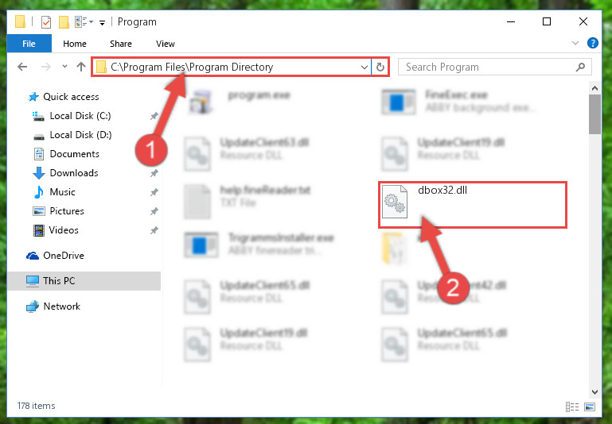Open OneDrive in the sidebar

64,256
